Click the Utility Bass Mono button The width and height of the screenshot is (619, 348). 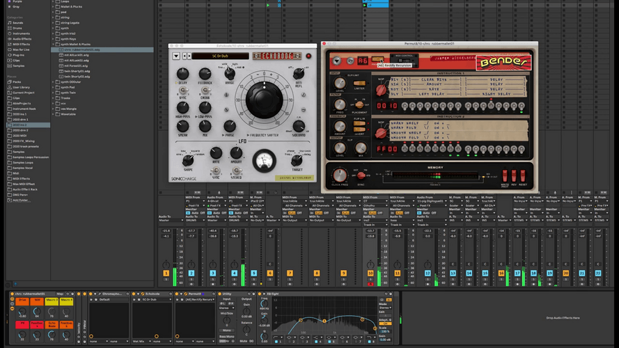(226, 337)
